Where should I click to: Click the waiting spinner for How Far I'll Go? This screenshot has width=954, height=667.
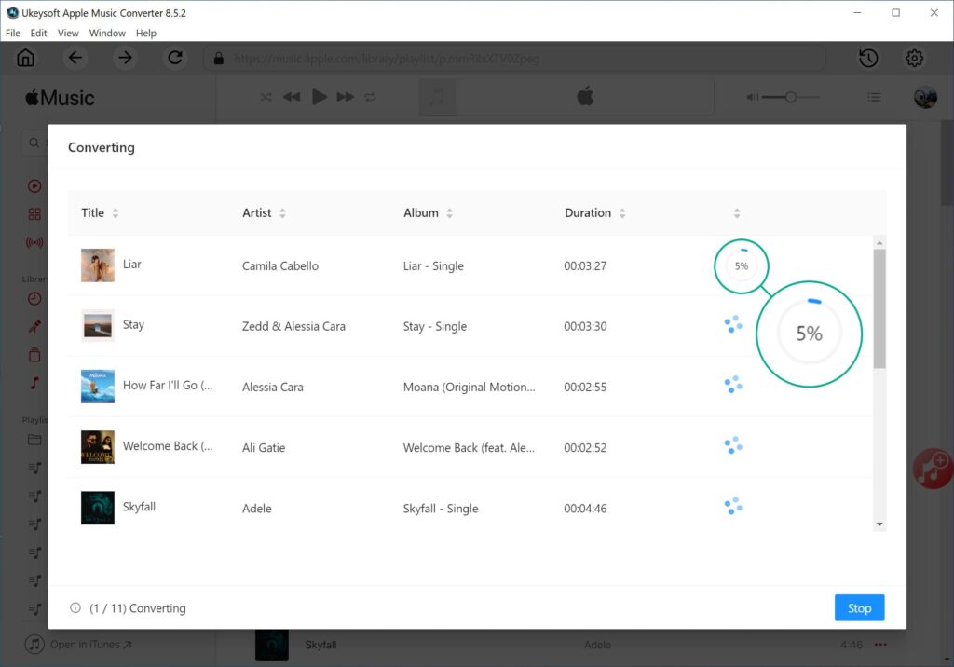pyautogui.click(x=733, y=385)
